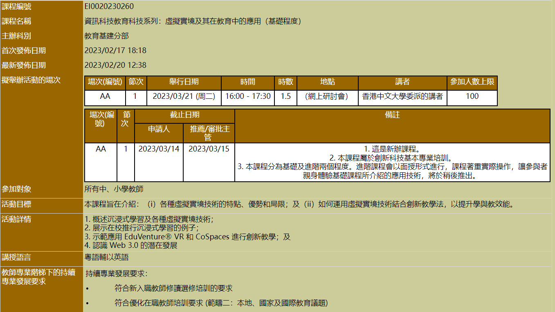Screen dimensions: 555x312
Task: Click first release date 2023/02/17 18:18
Action: click(x=115, y=51)
